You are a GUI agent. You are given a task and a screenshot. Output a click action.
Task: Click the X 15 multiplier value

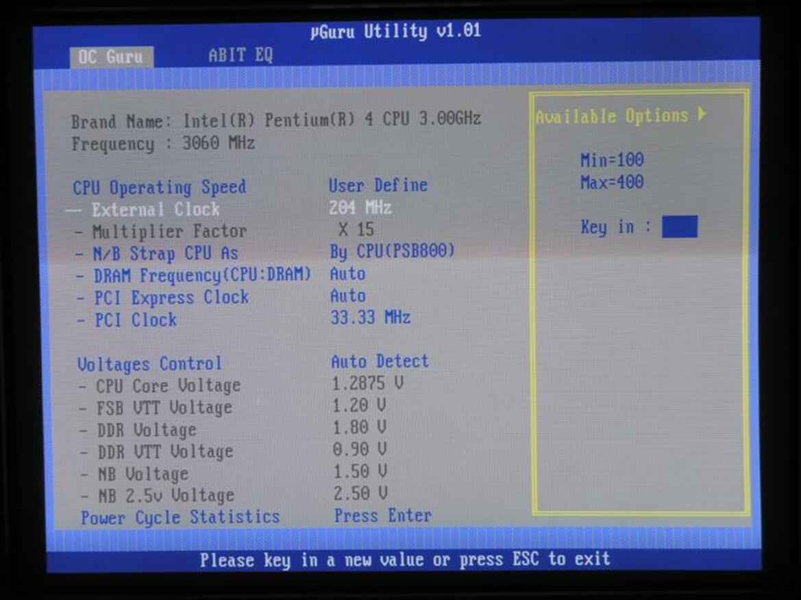point(356,230)
